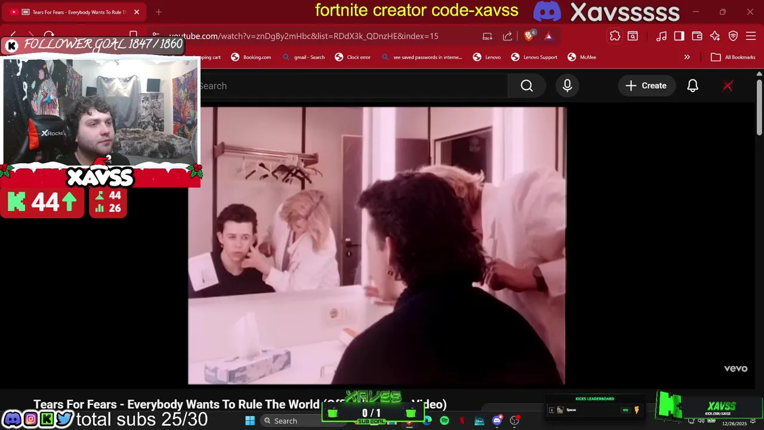Click the YouTube search magnifier button
The width and height of the screenshot is (764, 430).
[x=526, y=86]
